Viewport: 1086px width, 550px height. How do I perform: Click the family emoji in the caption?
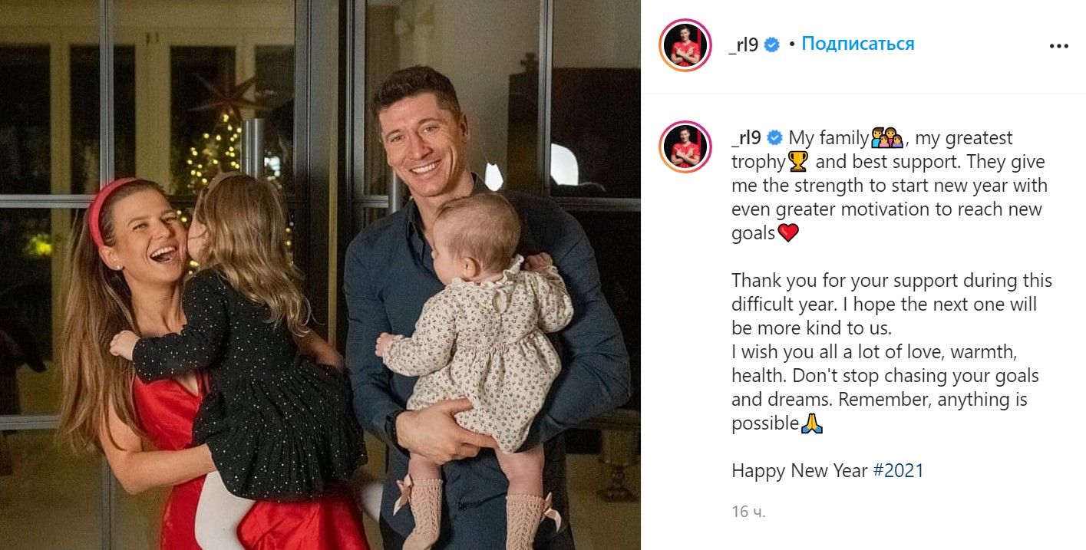[886, 139]
